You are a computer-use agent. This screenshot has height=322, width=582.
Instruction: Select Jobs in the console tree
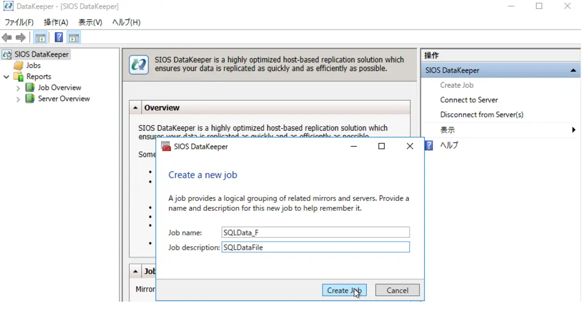click(33, 66)
